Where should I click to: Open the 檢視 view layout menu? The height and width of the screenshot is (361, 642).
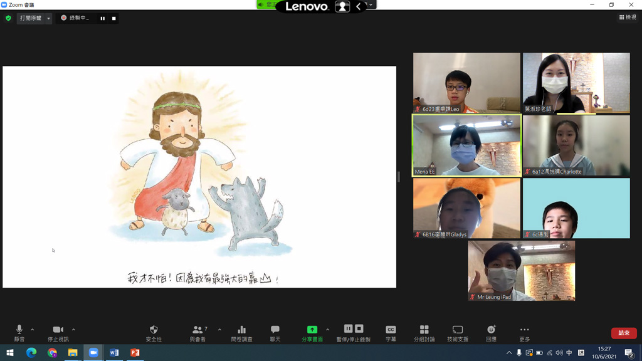point(628,17)
